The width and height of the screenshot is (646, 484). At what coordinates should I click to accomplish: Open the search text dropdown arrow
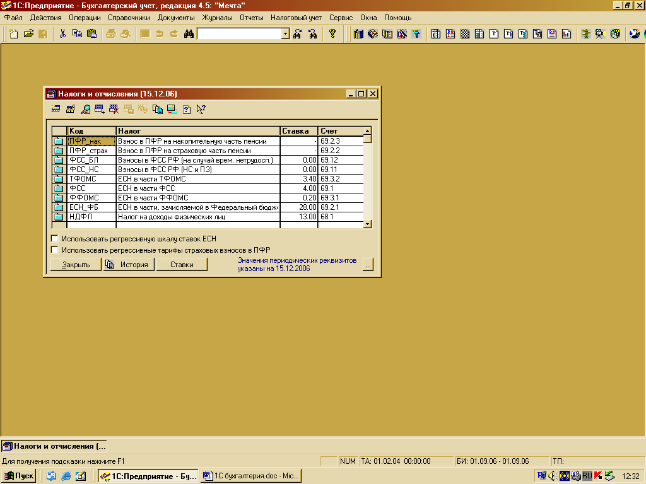[x=285, y=34]
